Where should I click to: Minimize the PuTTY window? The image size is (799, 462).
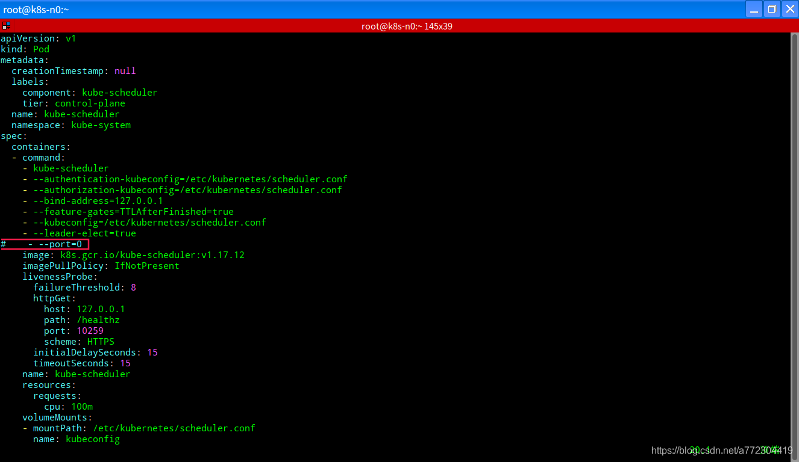pos(754,9)
